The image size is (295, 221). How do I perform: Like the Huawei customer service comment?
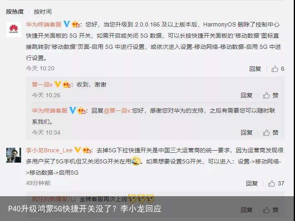click(x=278, y=69)
